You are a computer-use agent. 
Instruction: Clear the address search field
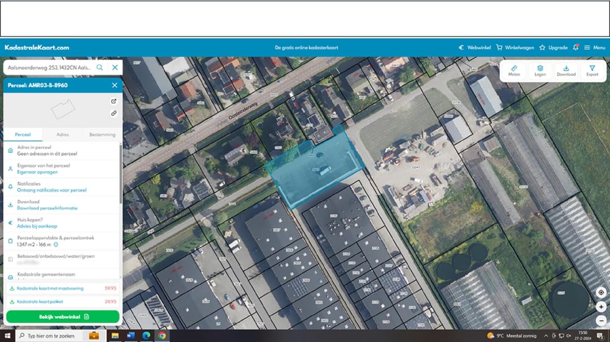[115, 67]
